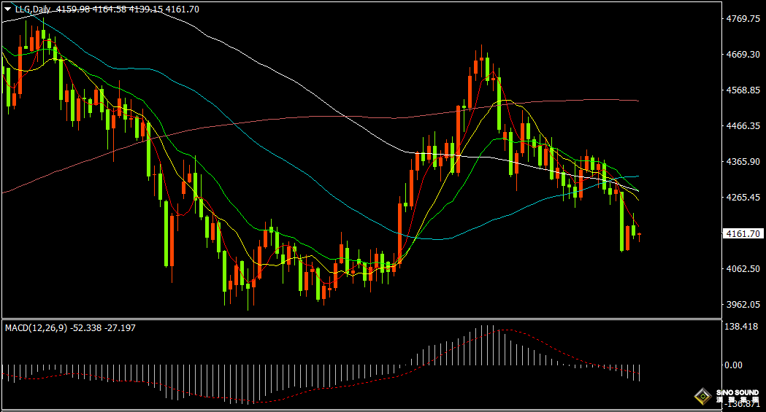This screenshot has height=412, width=766.
Task: Click the MACD(12,26,9) indicator label
Action: 37,328
